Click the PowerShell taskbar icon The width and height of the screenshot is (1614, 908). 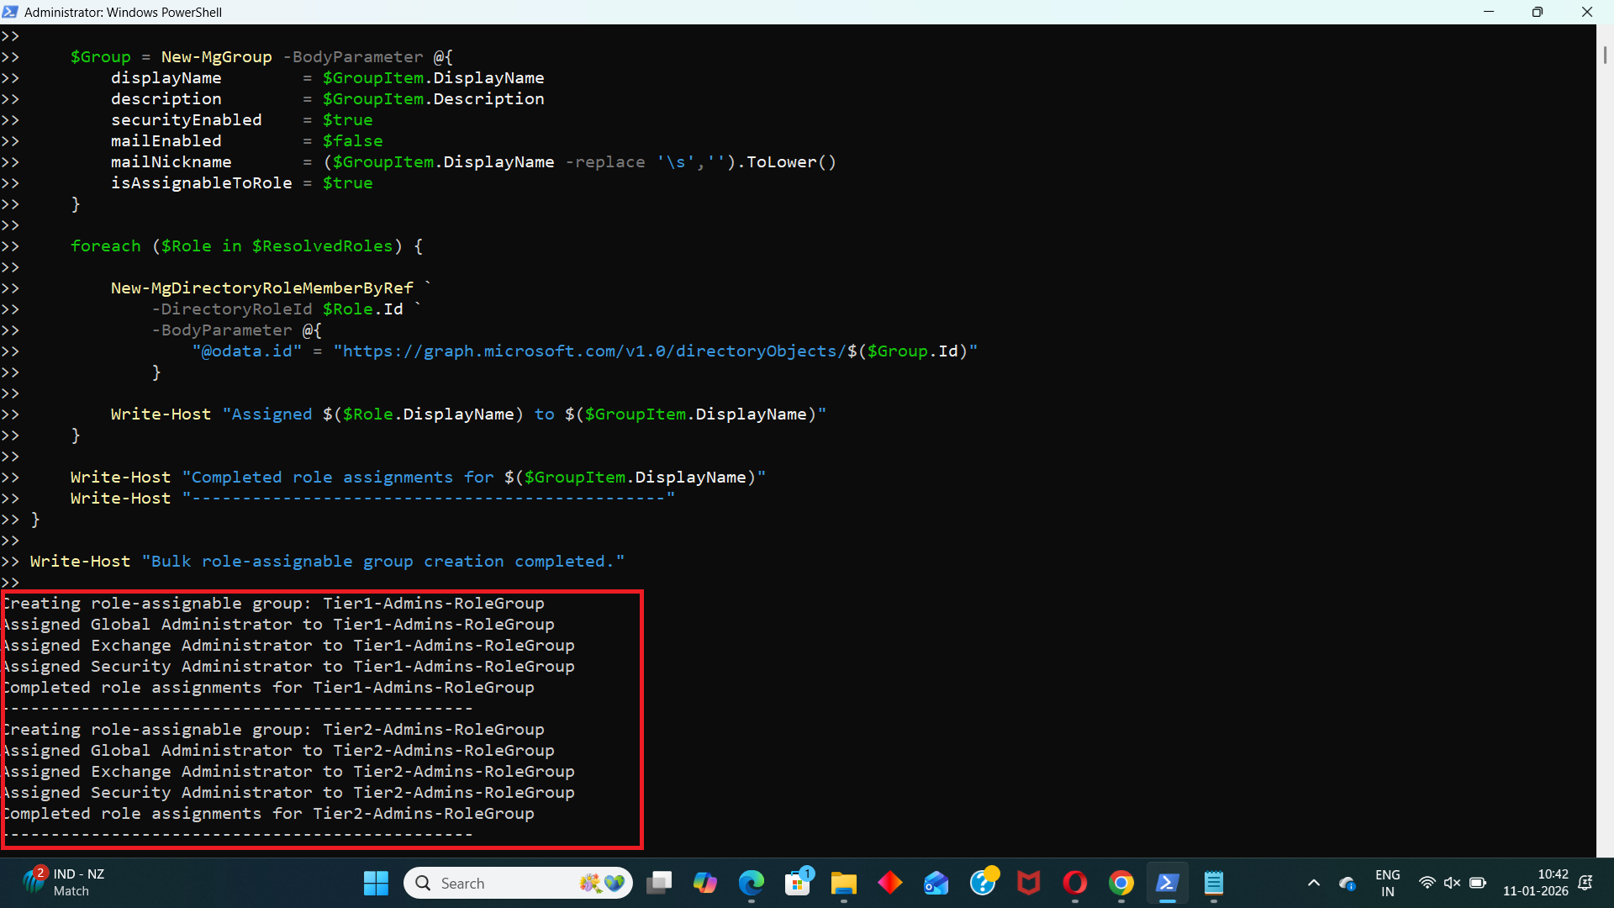(1167, 883)
